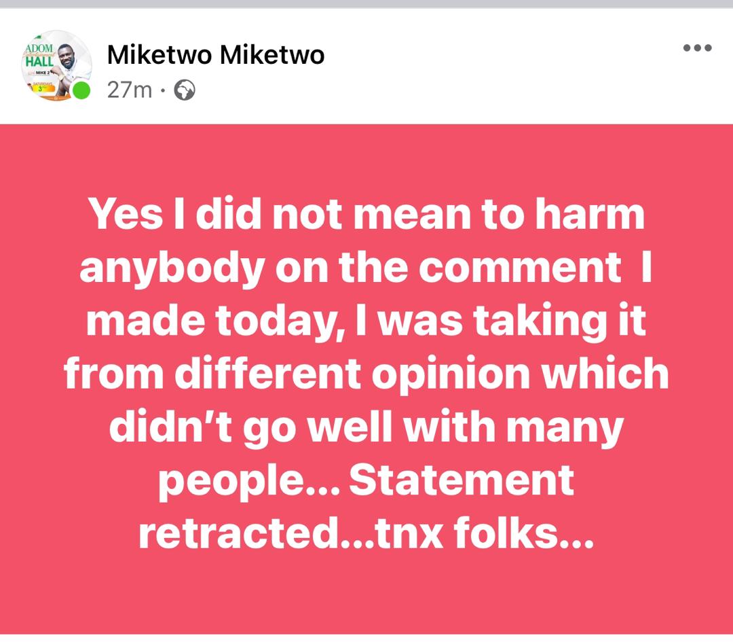The image size is (733, 642).
Task: Click the globe public audience icon
Action: (184, 90)
